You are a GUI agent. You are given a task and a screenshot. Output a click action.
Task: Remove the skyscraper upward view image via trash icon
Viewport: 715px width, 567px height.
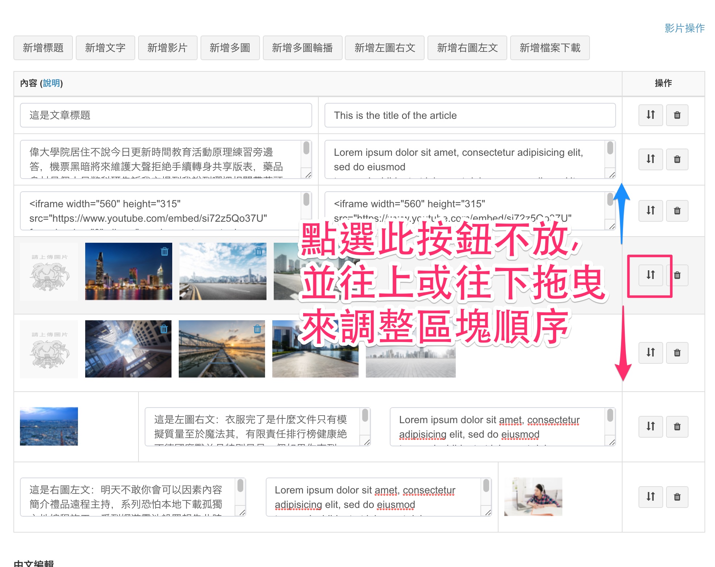tap(164, 329)
